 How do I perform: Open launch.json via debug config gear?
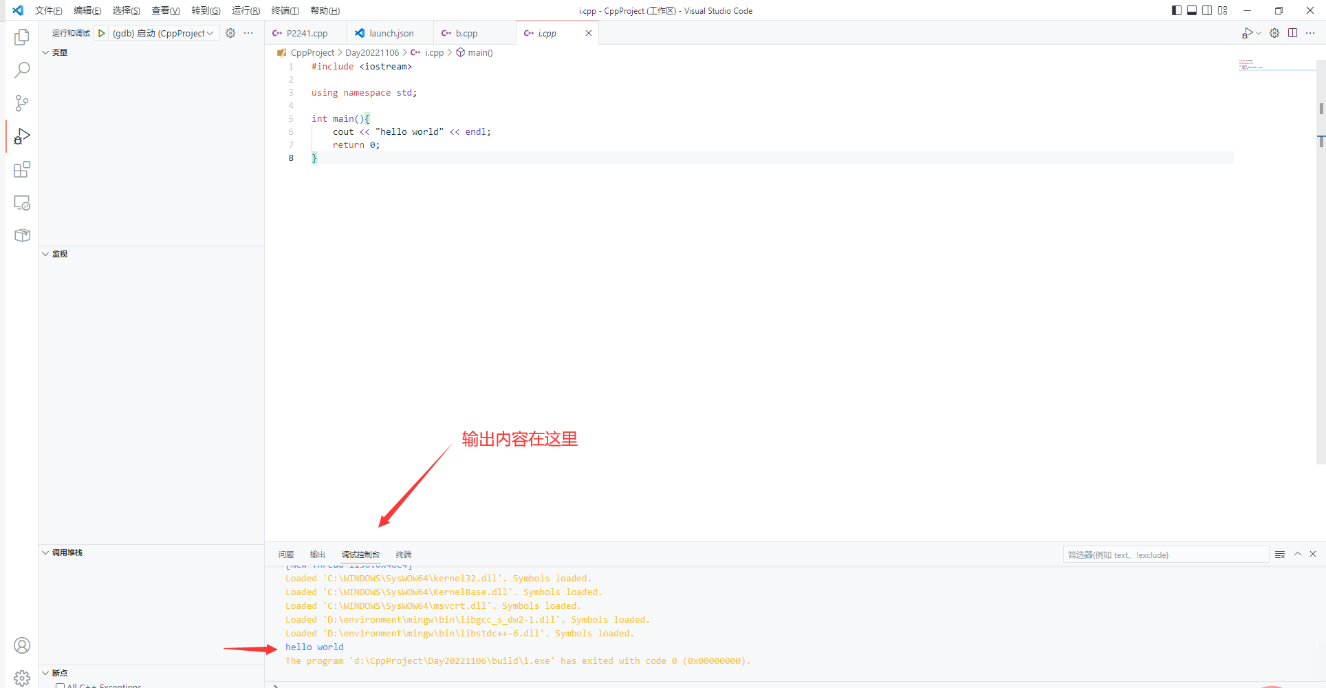coord(230,33)
